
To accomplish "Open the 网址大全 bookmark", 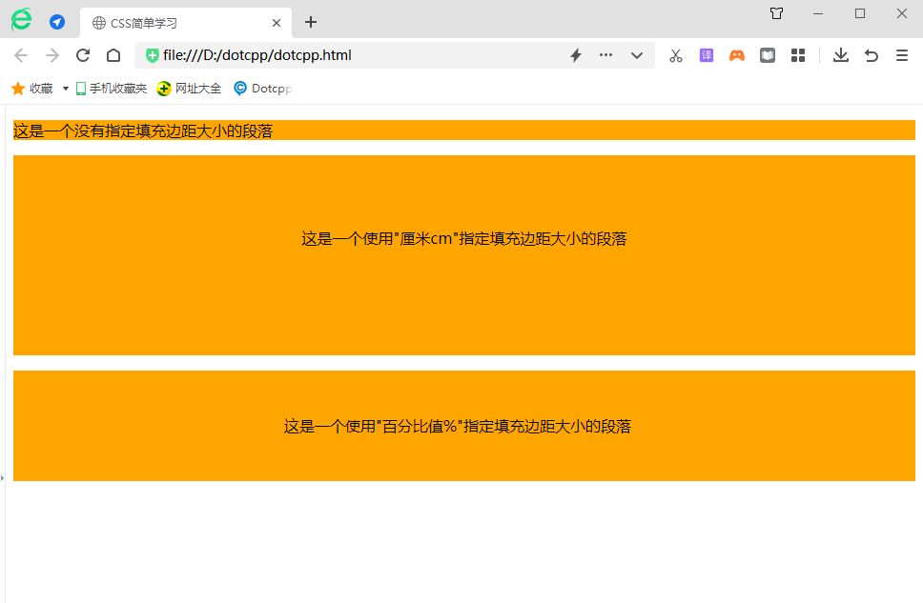I will pos(188,88).
